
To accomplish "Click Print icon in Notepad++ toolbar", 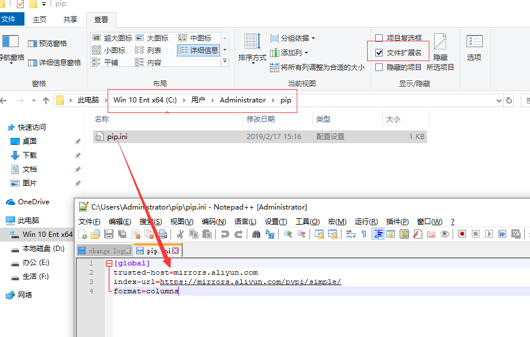I will click(x=162, y=234).
